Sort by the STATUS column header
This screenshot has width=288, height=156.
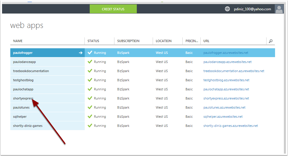point(93,41)
